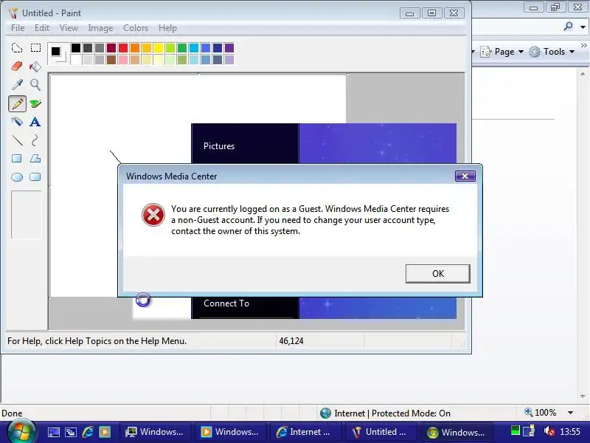The image size is (590, 443).
Task: Pick the orange color swatch
Action: 135,48
